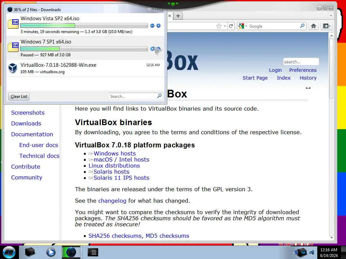
Task: Close the current browser tab
Action: pos(170,16)
